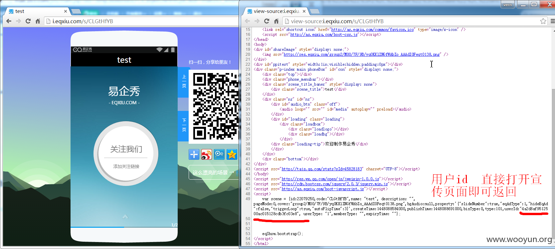Screen dimensions: 555x249
Task: Open the Chrome menu in the view-source window
Action: (x=552, y=21)
